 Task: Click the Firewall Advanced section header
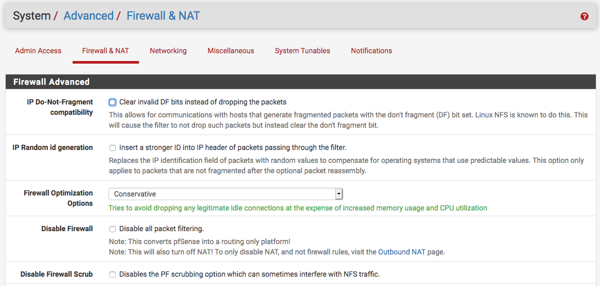click(301, 82)
